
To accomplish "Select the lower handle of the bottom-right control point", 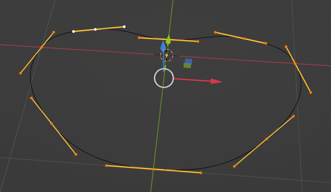I will (234, 167).
